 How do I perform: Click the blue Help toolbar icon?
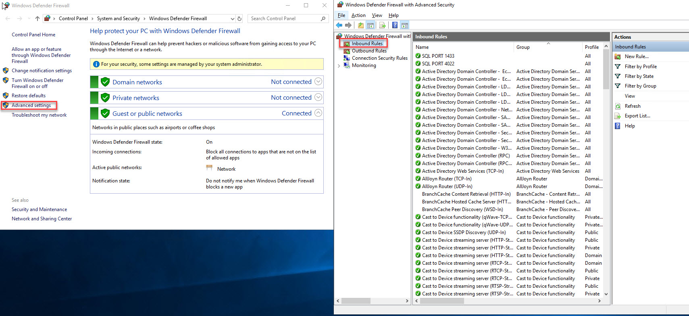coord(395,25)
